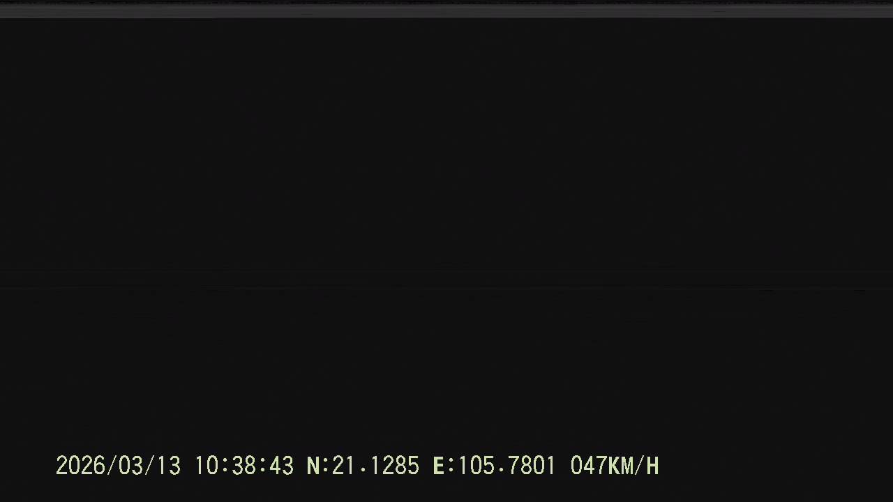Click the KM/H speed unit text
Image resolution: width=893 pixels, height=502 pixels.
click(633, 466)
